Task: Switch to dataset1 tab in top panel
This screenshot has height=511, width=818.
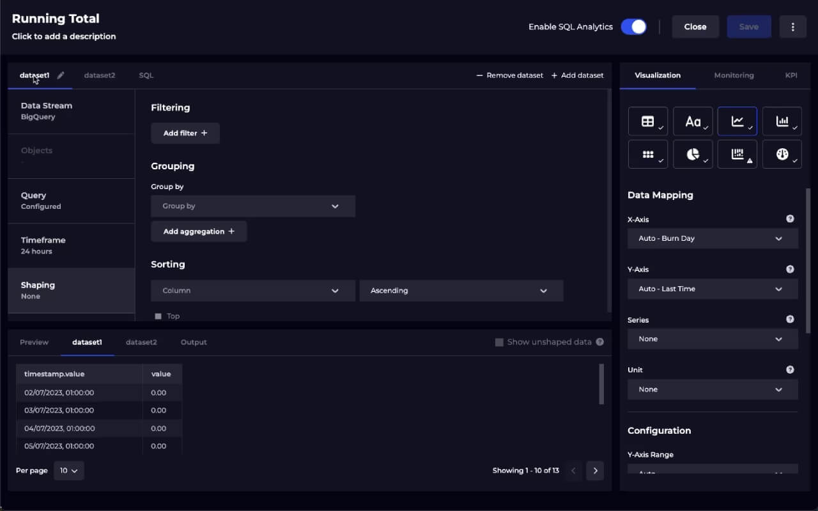Action: click(35, 75)
